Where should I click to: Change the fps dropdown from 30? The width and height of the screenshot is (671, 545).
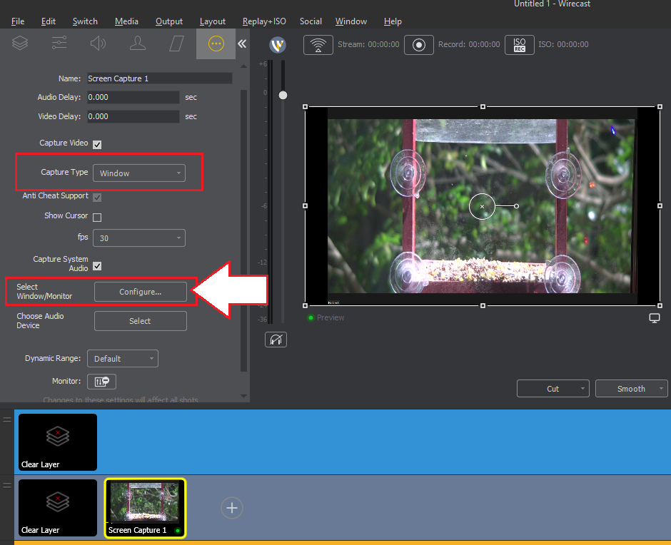coord(138,238)
